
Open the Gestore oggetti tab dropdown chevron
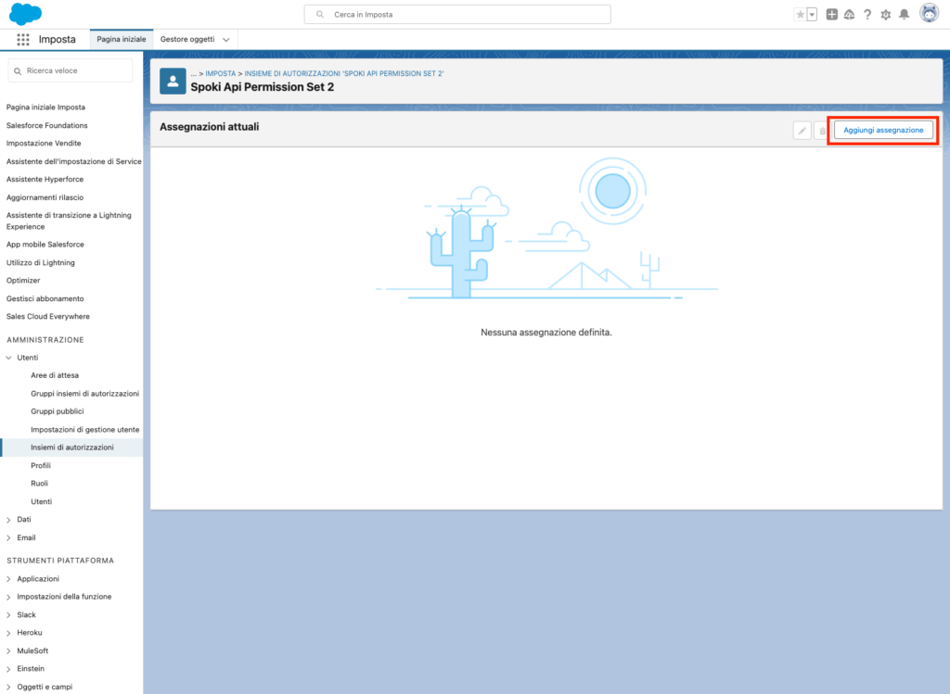coord(226,40)
